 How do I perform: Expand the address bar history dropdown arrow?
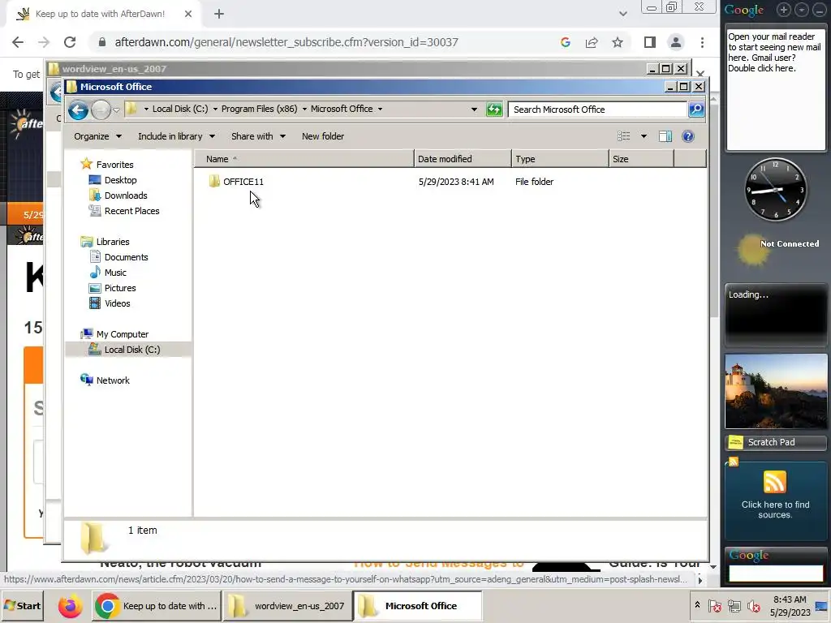pos(474,110)
